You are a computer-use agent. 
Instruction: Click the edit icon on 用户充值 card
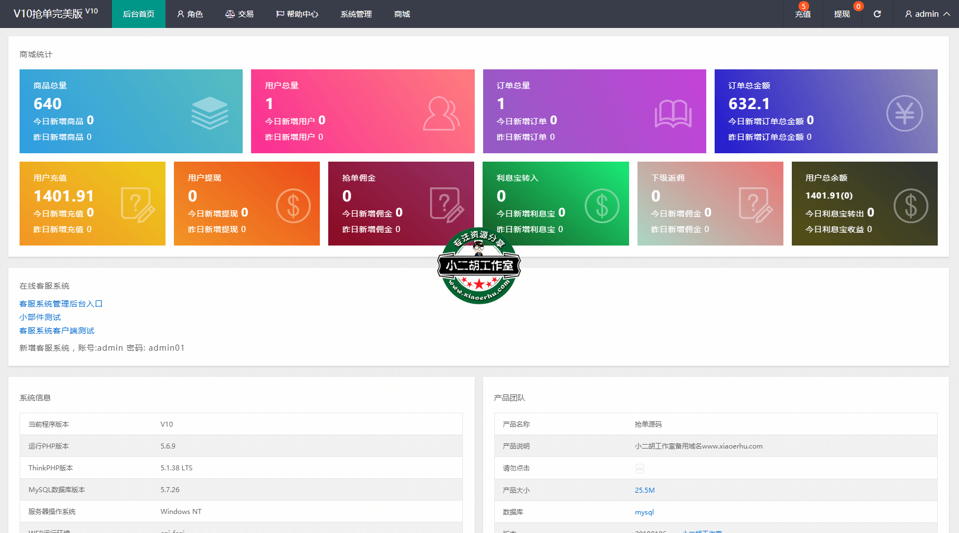(138, 205)
